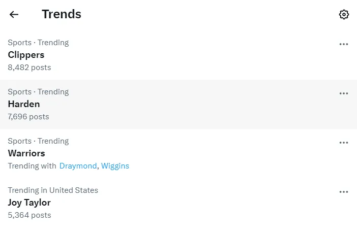Open more options for Harden trend

[344, 93]
